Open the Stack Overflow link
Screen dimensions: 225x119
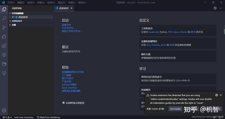tap(69, 88)
